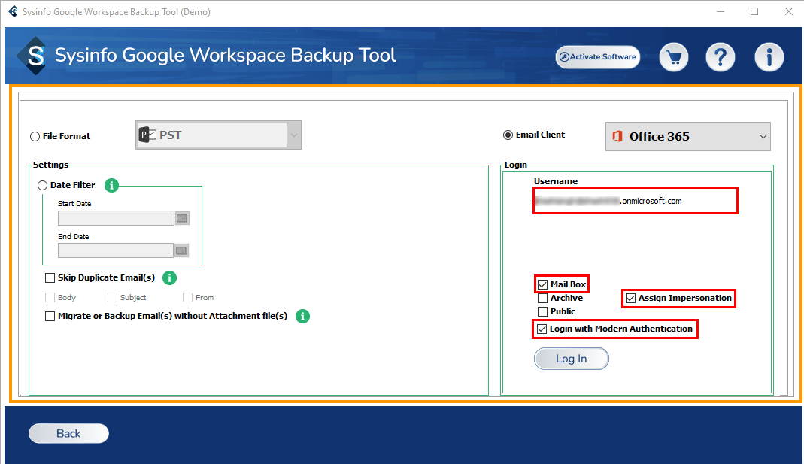Image resolution: width=804 pixels, height=464 pixels.
Task: Expand the Office 365 email client dropdown
Action: click(763, 136)
